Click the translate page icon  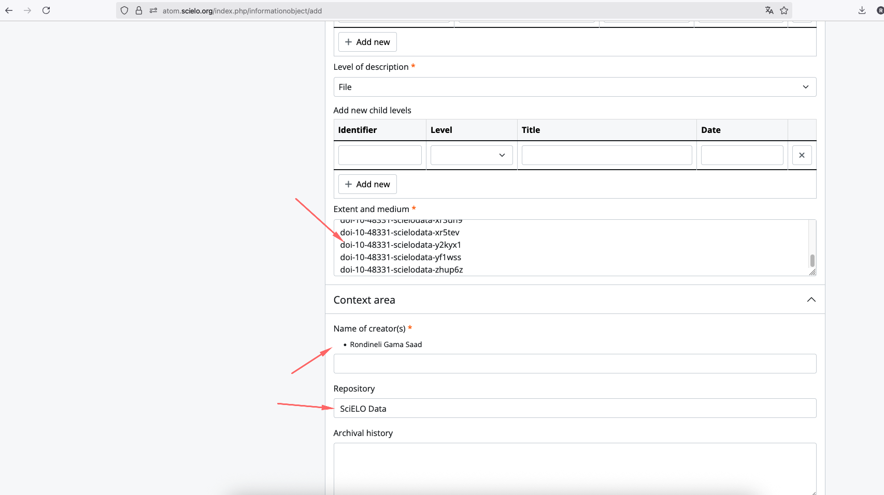(x=769, y=10)
